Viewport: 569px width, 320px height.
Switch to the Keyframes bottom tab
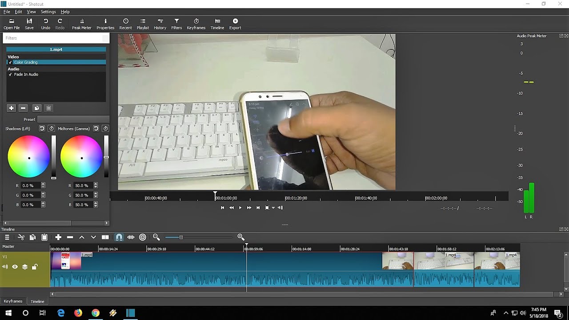click(x=13, y=301)
